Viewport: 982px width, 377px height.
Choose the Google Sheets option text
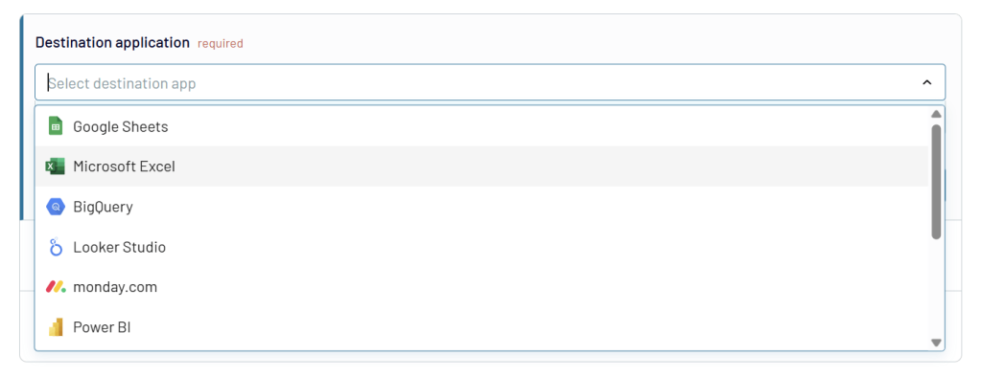coord(121,127)
